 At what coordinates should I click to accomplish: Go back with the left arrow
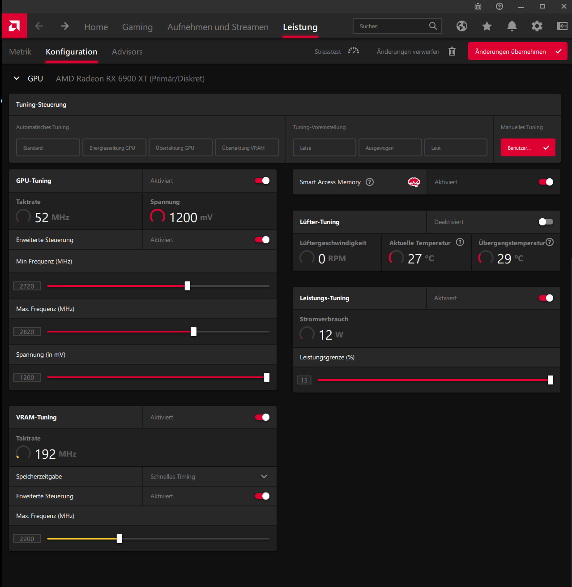coord(39,26)
